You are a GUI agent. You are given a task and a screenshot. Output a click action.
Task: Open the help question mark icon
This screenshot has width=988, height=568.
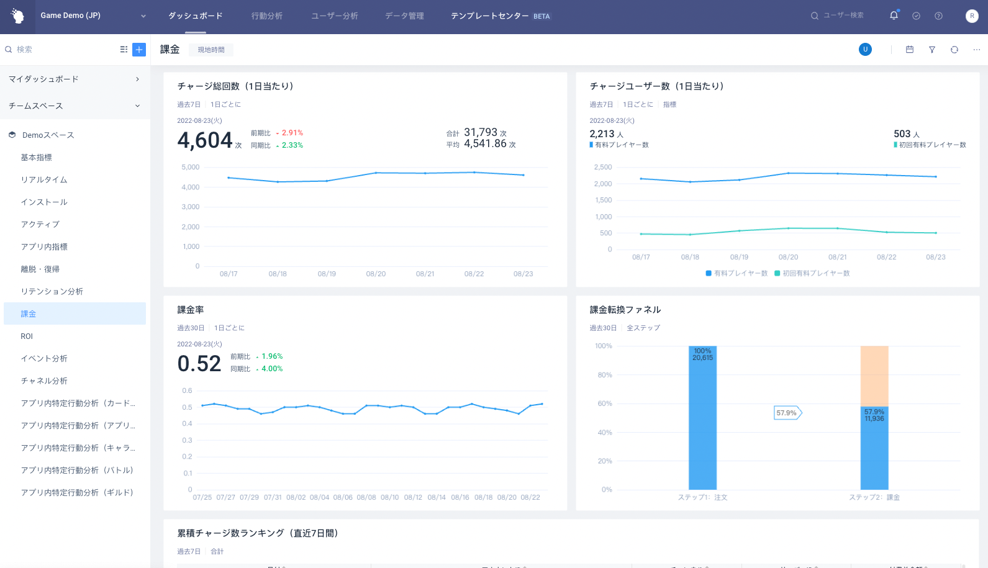point(938,16)
